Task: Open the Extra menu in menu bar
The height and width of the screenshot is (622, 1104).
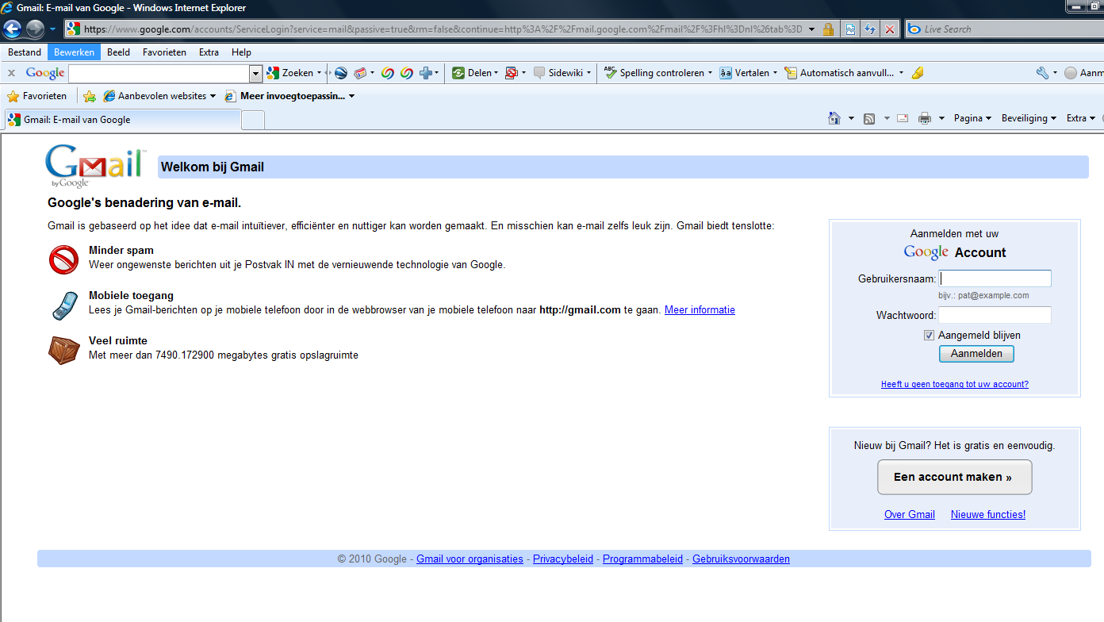Action: 209,52
